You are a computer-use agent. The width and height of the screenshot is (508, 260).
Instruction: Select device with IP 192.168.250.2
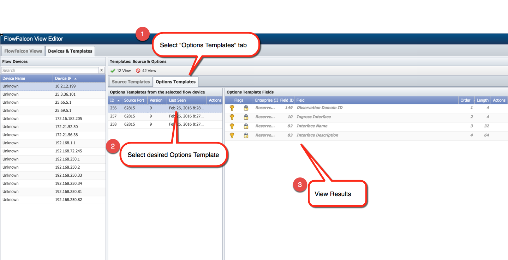coord(53,167)
